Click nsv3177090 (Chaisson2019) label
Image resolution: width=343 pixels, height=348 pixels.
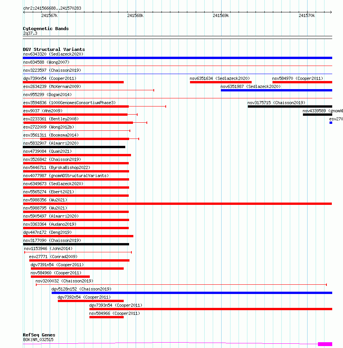52,240
